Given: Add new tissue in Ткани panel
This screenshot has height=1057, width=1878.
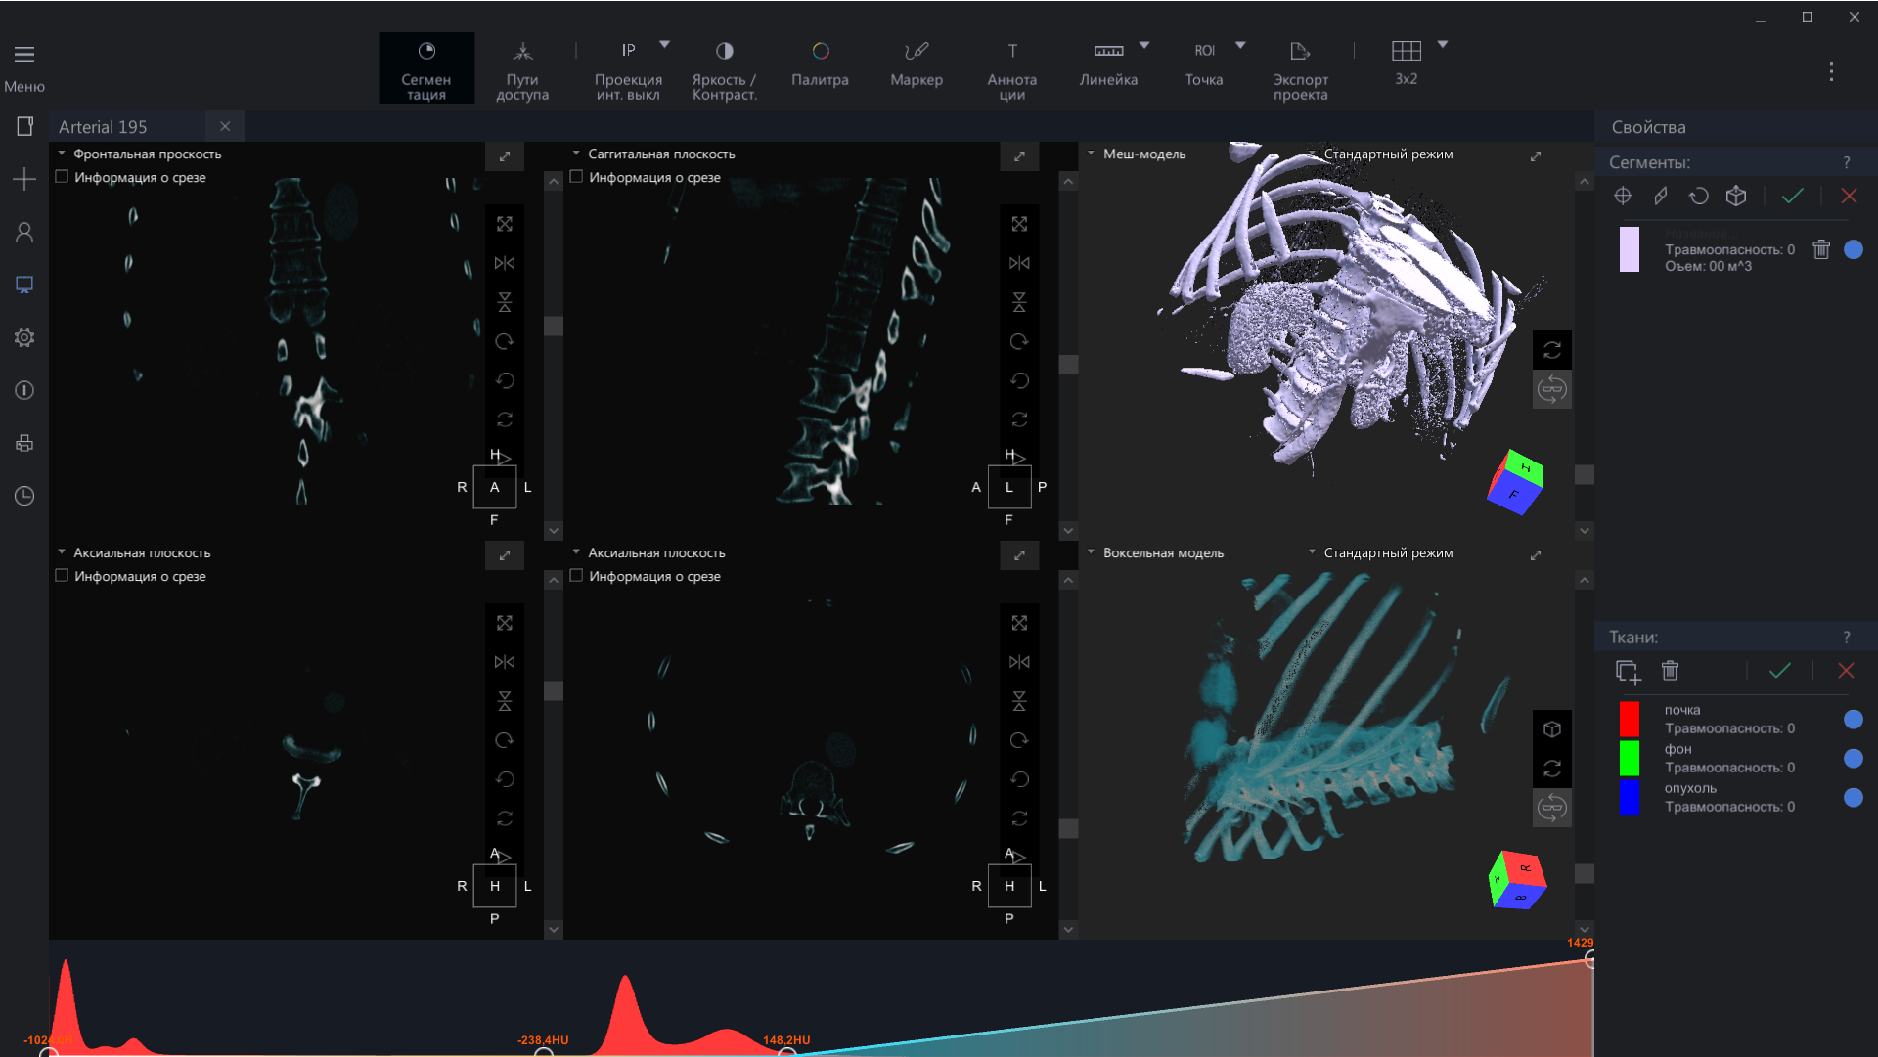Looking at the screenshot, I should pos(1628,672).
